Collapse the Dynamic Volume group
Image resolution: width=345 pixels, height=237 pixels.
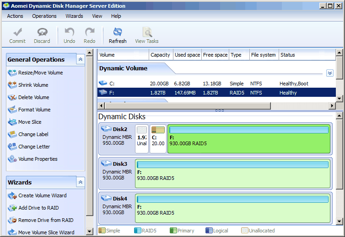click(330, 73)
